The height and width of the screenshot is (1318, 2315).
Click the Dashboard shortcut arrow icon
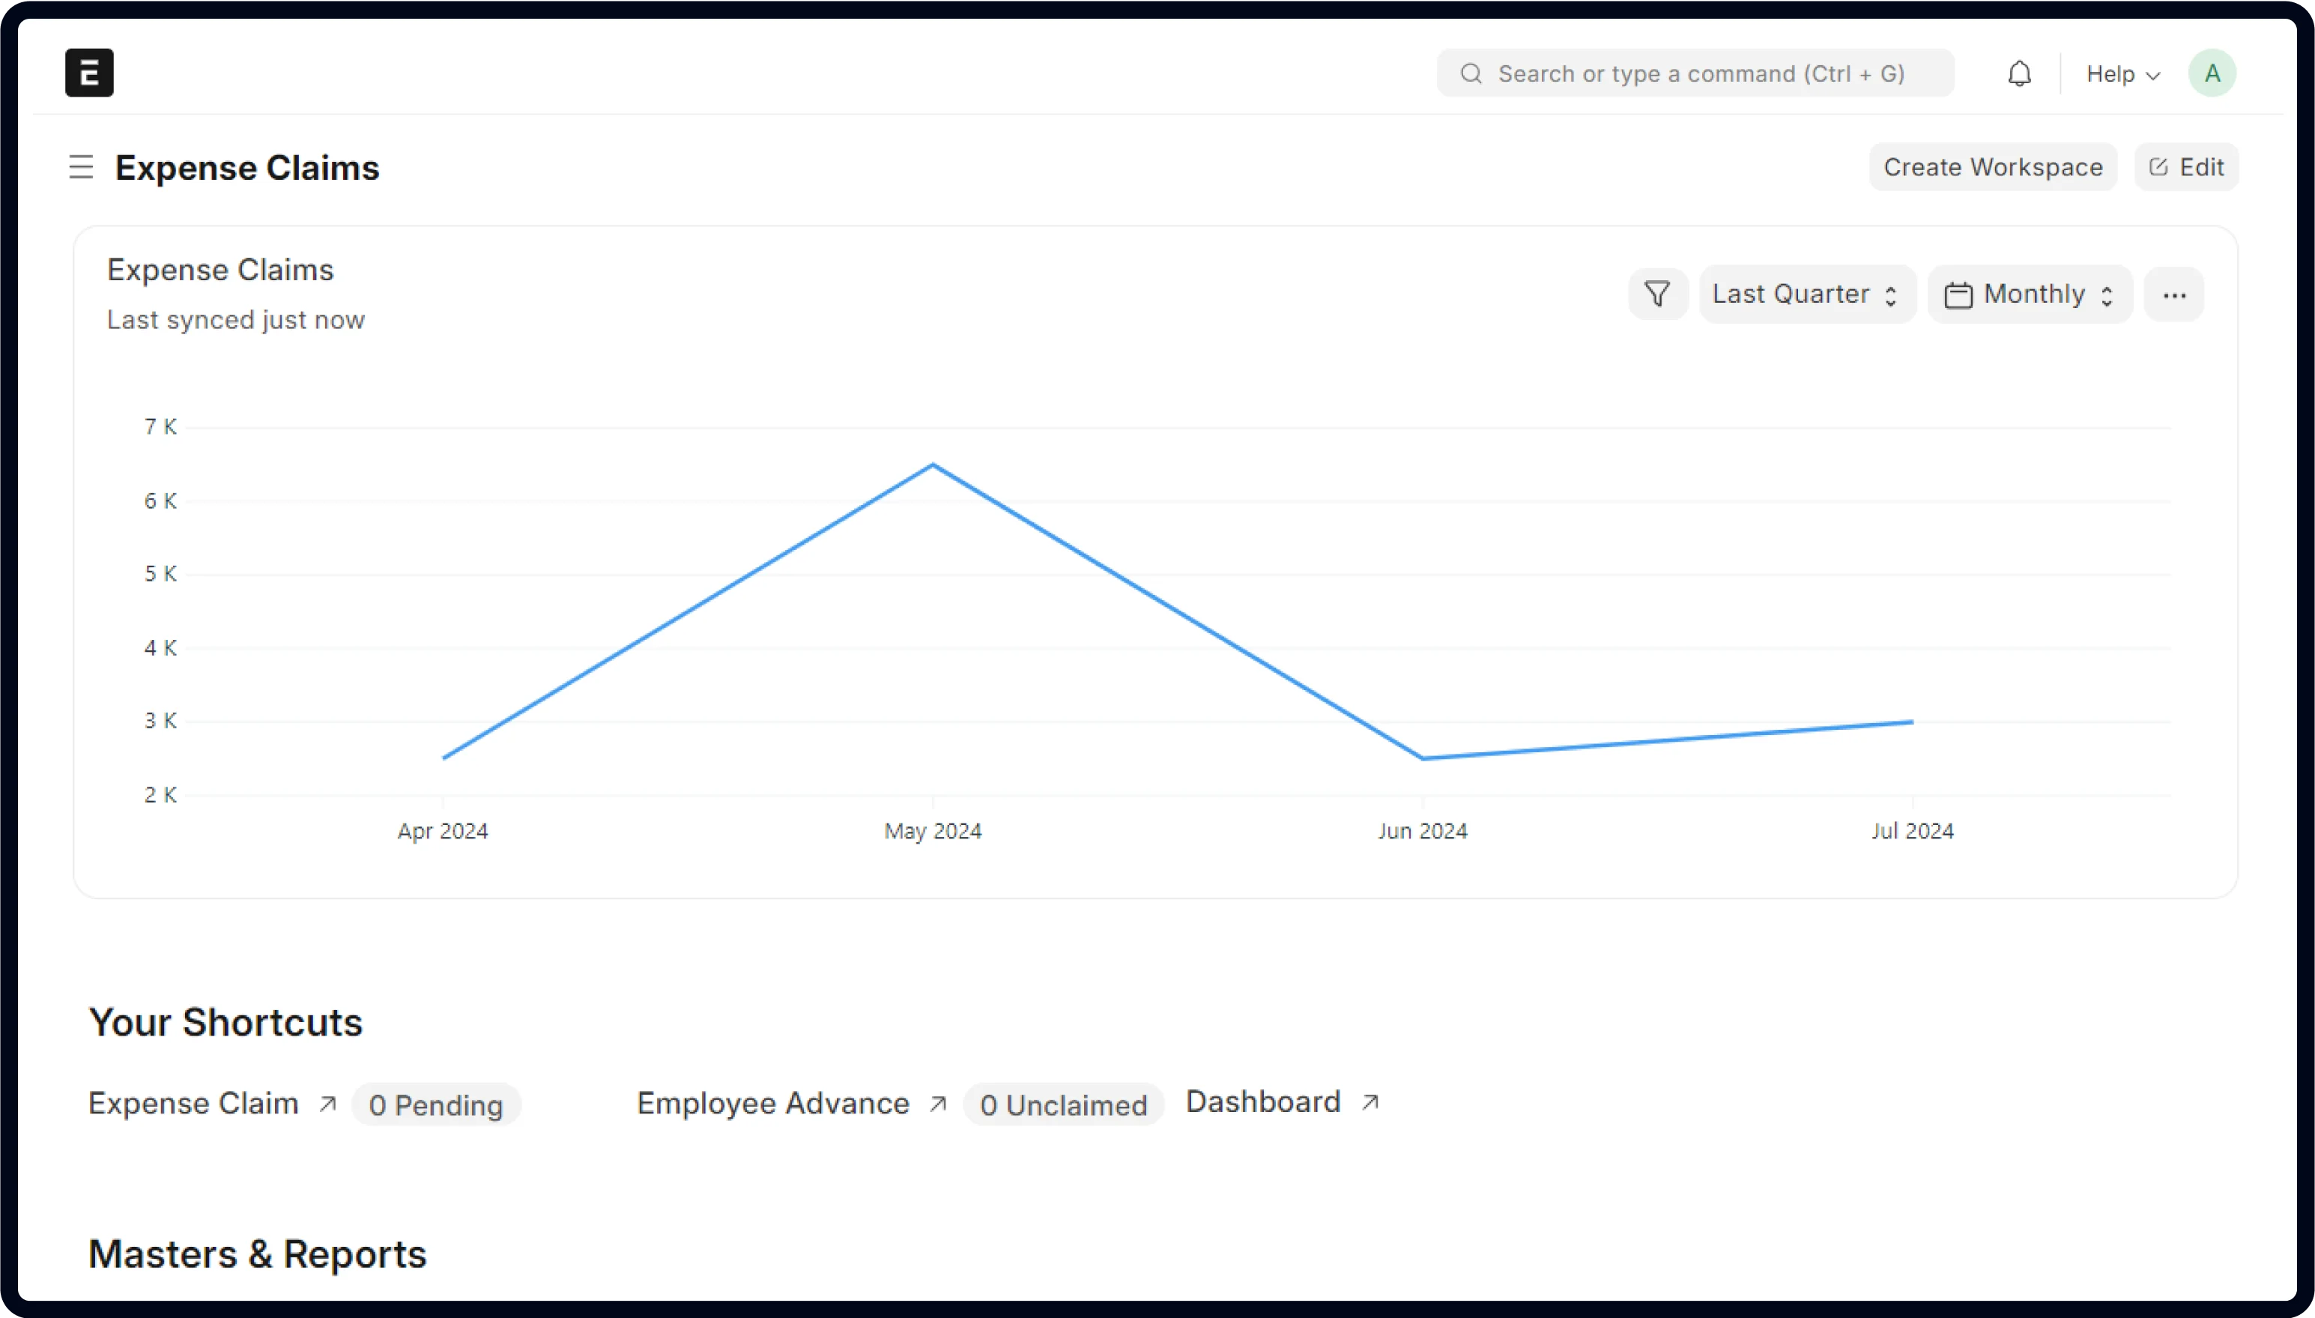tap(1370, 1101)
